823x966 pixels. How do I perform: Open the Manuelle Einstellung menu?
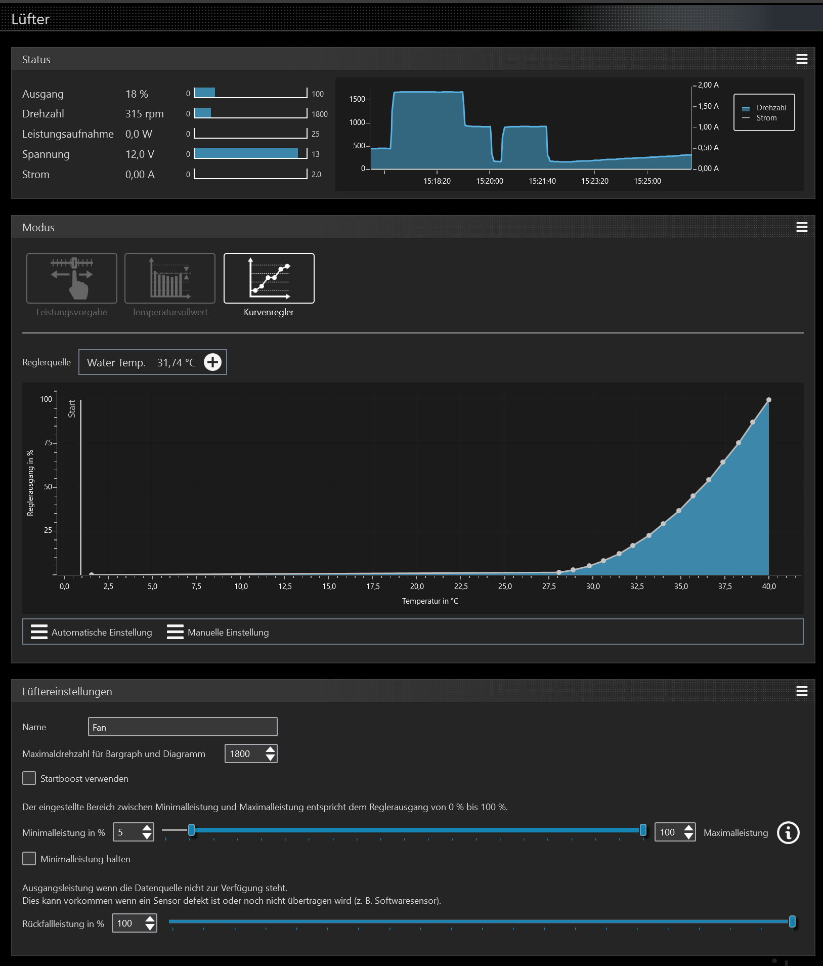(x=218, y=632)
